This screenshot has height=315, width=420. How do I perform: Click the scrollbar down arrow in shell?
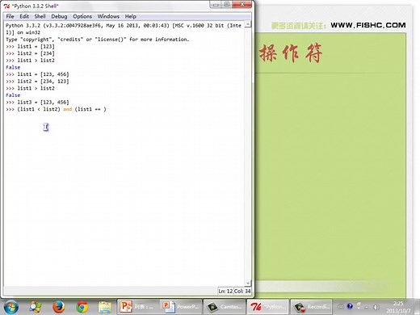tap(248, 283)
